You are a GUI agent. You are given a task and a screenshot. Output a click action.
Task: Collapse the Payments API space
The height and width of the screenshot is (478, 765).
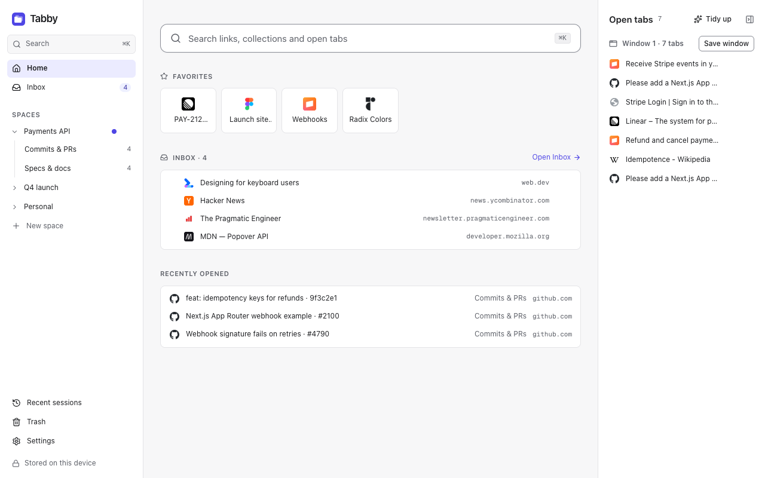pyautogui.click(x=15, y=131)
